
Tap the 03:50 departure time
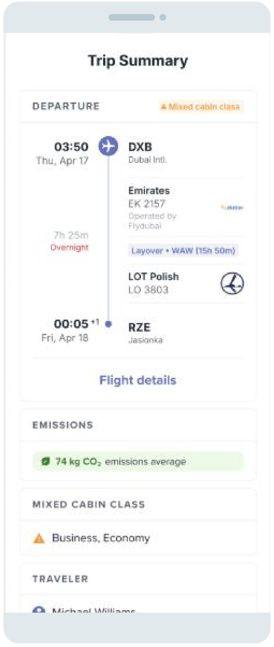71,147
